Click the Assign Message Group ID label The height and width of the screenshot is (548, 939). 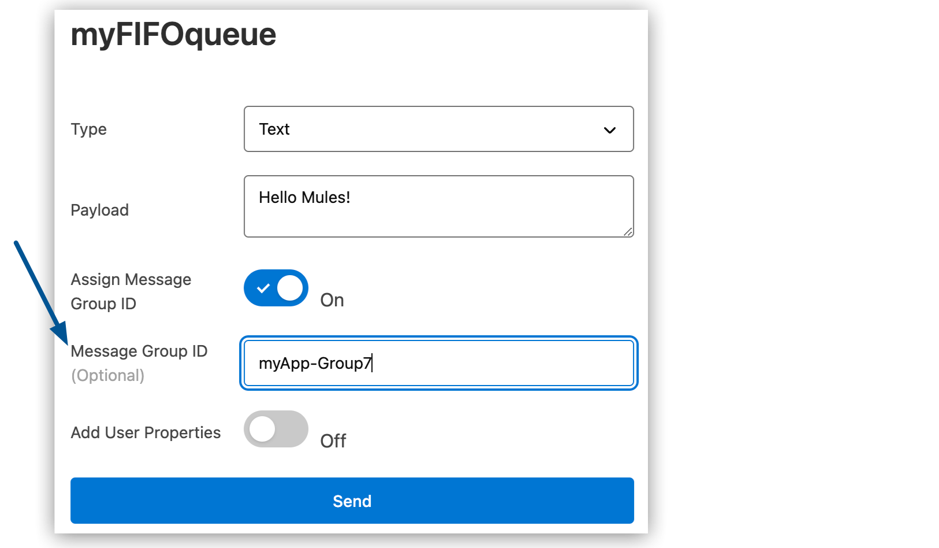pos(131,291)
